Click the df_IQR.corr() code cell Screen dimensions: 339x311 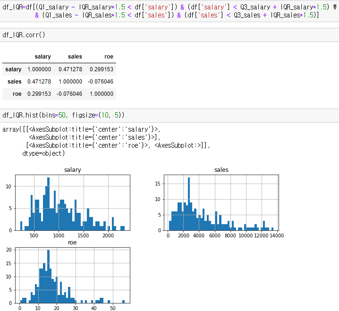pos(169,35)
